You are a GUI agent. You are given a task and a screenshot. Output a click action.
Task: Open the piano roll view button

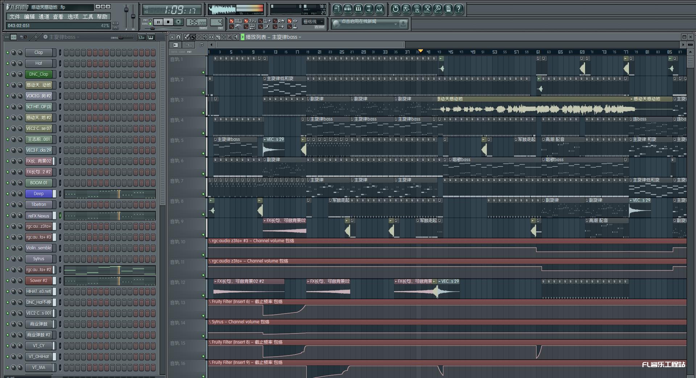coord(358,9)
